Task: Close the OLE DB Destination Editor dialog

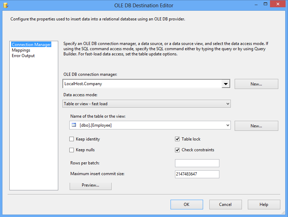Action: pos(278,4)
